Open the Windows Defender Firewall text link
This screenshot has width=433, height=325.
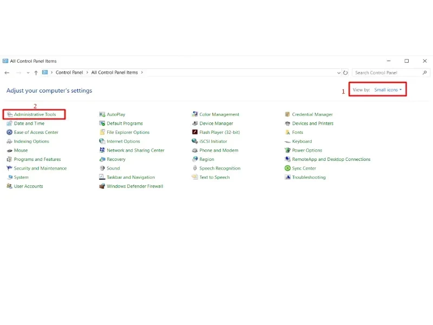point(135,186)
